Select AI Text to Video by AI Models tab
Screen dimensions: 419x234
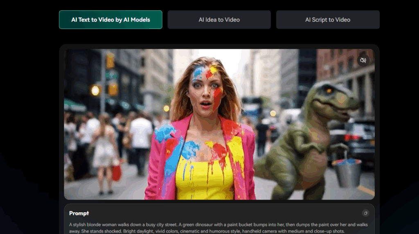tap(110, 20)
